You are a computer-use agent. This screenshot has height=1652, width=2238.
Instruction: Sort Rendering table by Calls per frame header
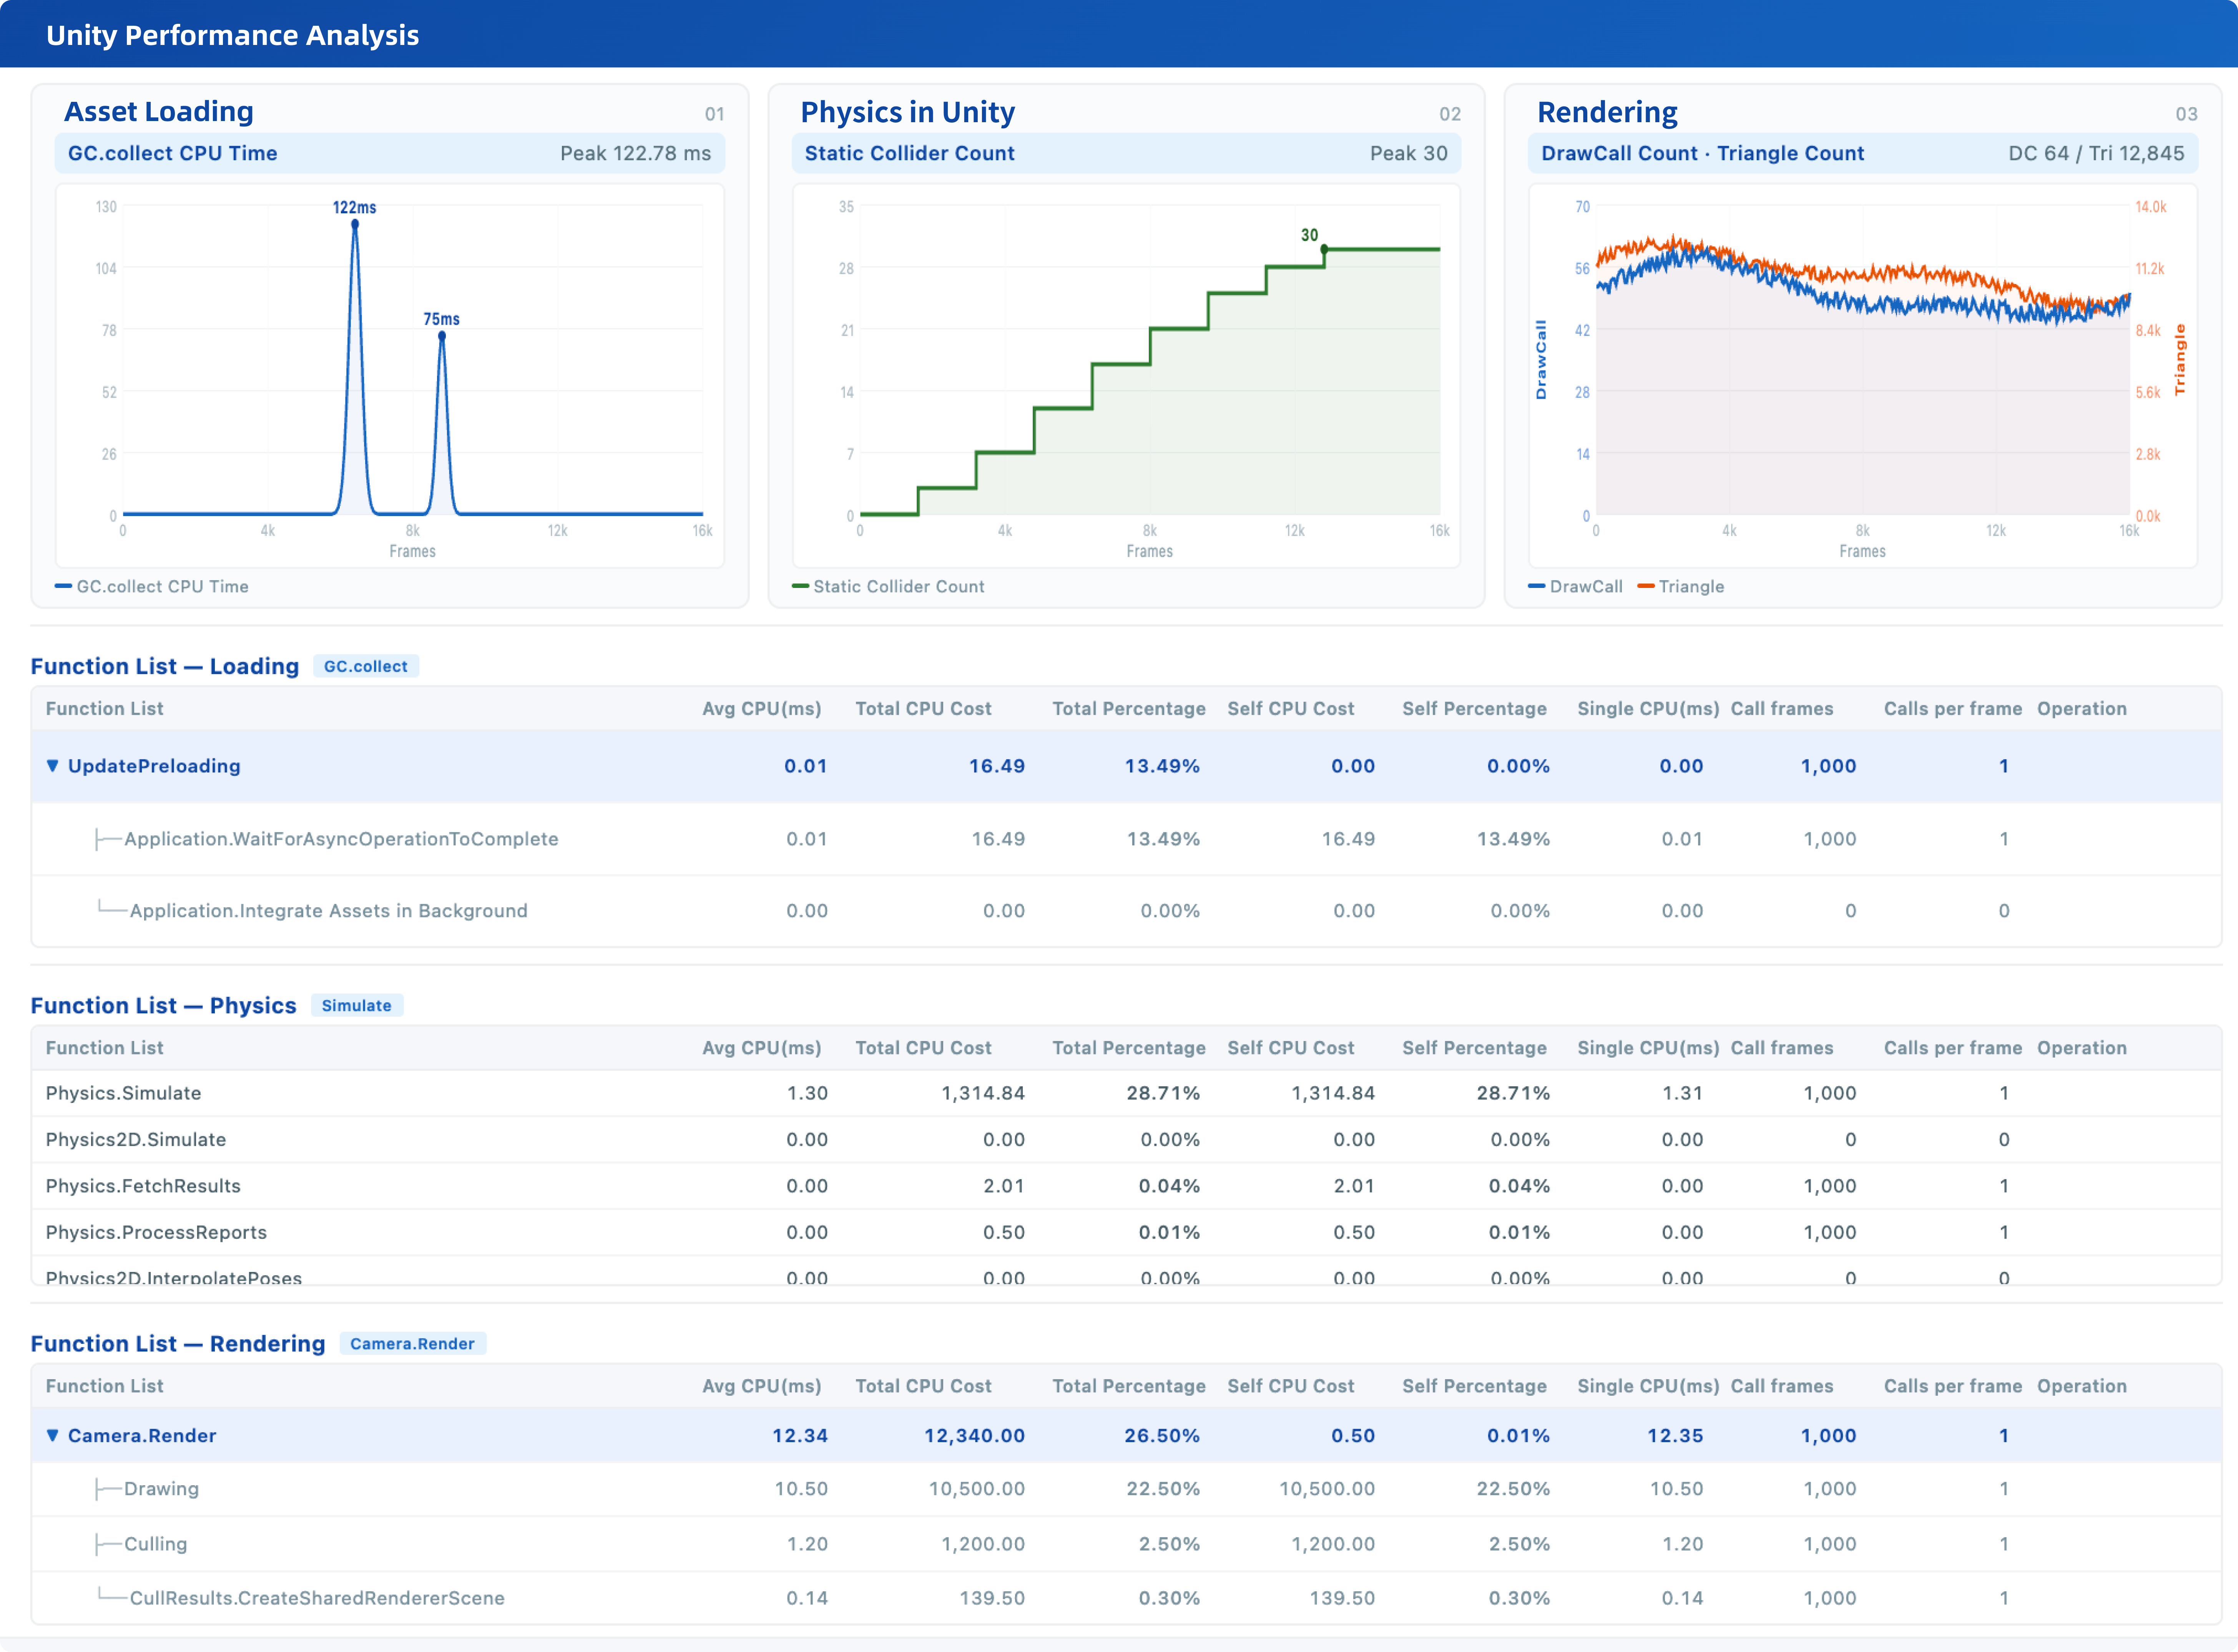tap(1953, 1386)
